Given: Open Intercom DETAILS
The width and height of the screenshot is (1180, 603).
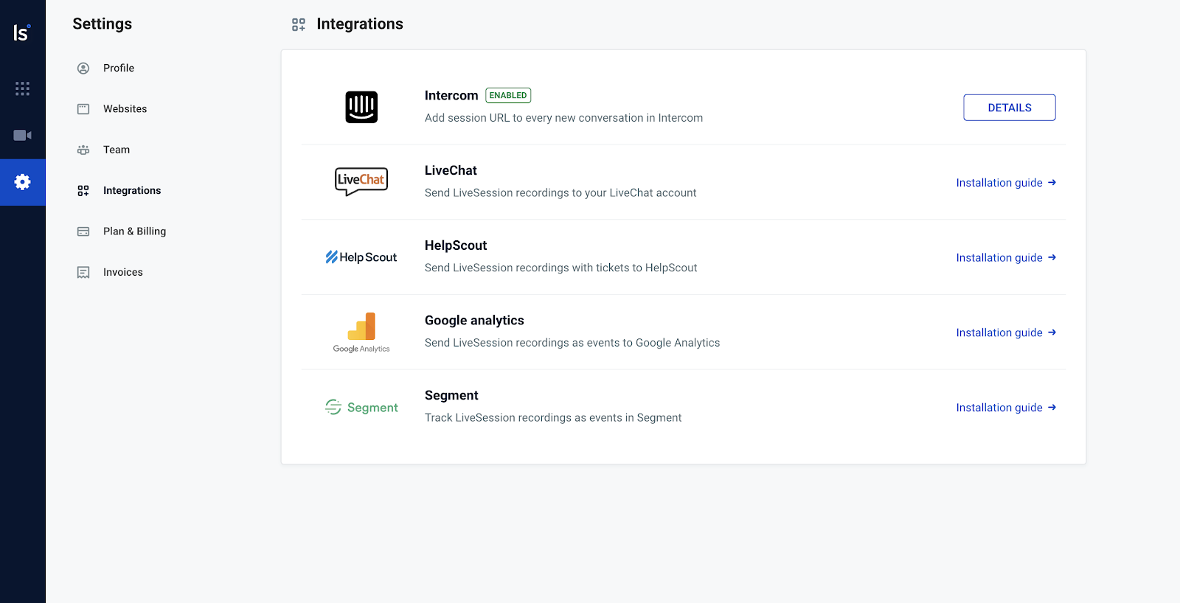Looking at the screenshot, I should pos(1009,108).
